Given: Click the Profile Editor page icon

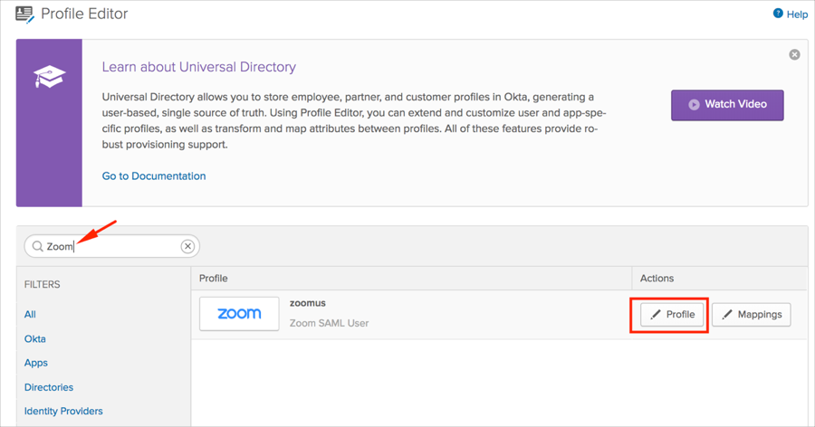Looking at the screenshot, I should click(x=24, y=14).
